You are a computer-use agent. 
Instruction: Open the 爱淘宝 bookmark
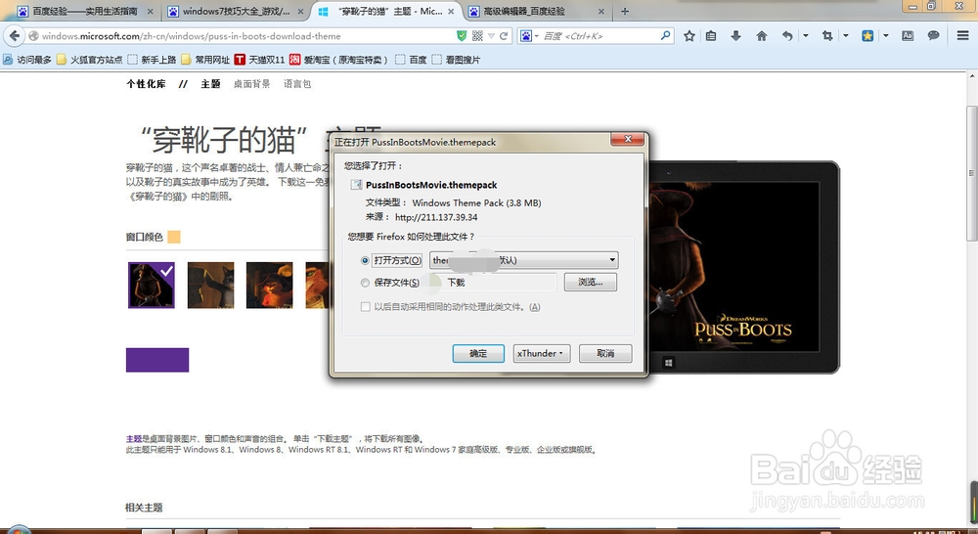pyautogui.click(x=338, y=60)
